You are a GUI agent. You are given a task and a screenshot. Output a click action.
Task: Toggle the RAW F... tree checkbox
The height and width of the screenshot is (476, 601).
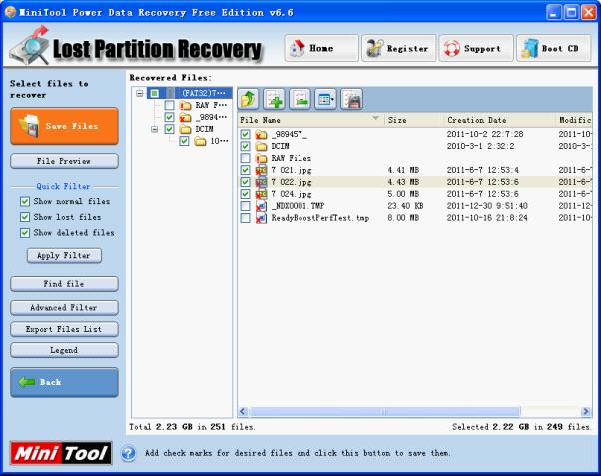tap(169, 105)
